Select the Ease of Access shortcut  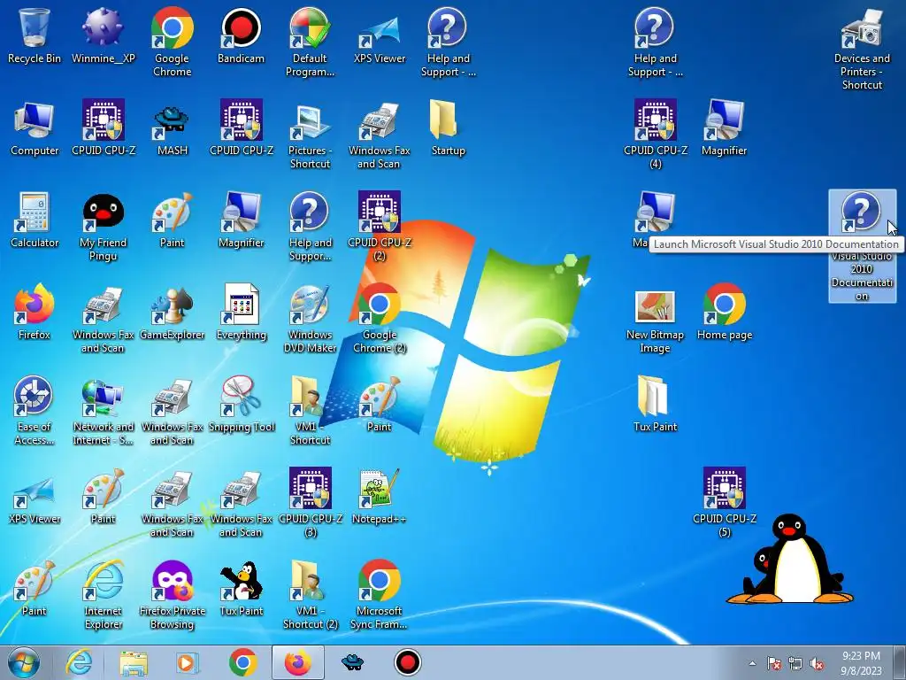(35, 411)
